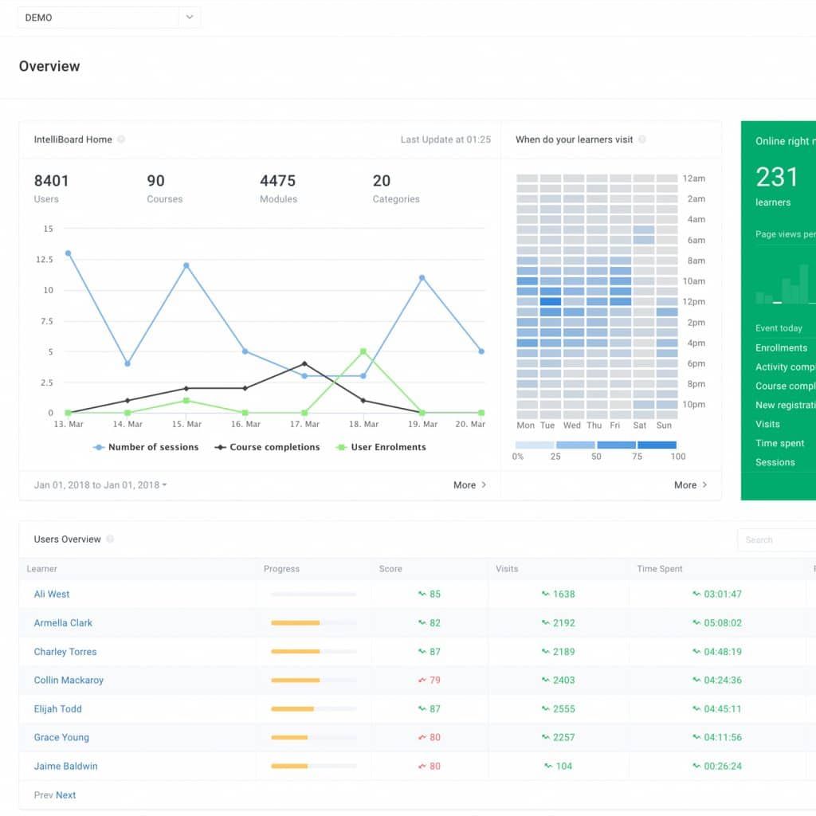Click trend icon beside Jaime Baldwin time spent
This screenshot has width=816, height=816.
[696, 766]
